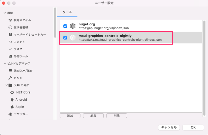
Task: Click the api.nuget.org index.json URL
Action: [104, 28]
